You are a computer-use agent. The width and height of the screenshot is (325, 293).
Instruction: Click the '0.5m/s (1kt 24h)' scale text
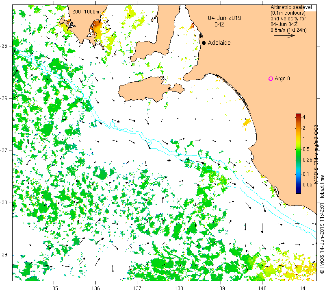(288, 30)
